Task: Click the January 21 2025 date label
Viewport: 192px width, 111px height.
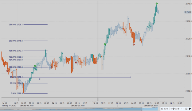Action: coord(151,105)
